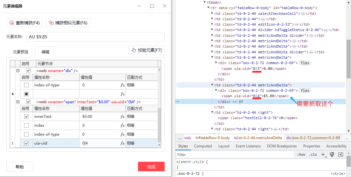351x177 pixels.
Task: Switch to the Event Listeners tab
Action: tap(248, 146)
